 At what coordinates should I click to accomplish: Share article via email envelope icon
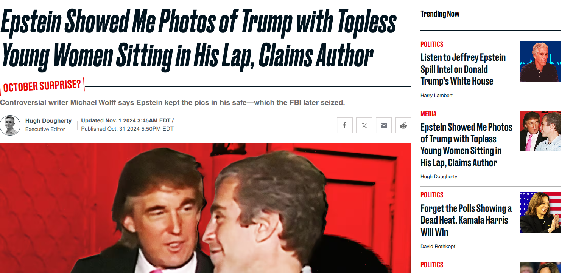[x=384, y=125]
